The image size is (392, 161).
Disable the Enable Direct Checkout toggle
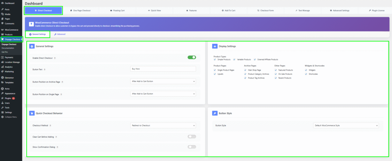click(x=191, y=58)
